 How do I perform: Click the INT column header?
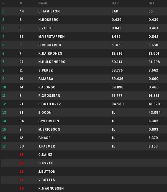[151, 3]
